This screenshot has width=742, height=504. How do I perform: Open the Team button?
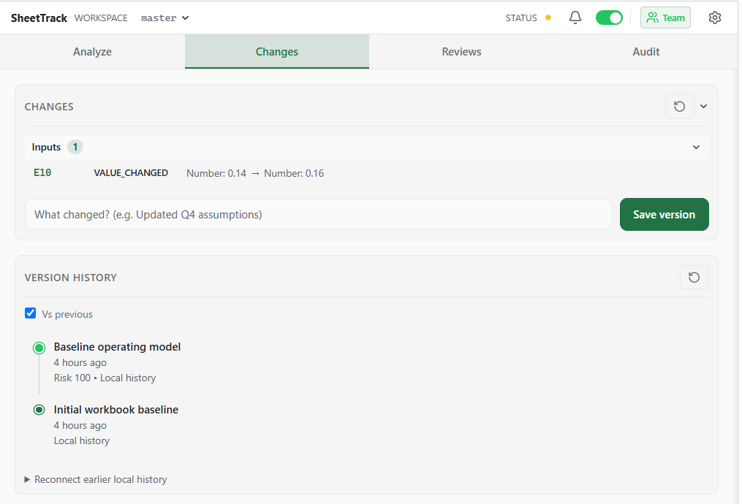click(665, 18)
